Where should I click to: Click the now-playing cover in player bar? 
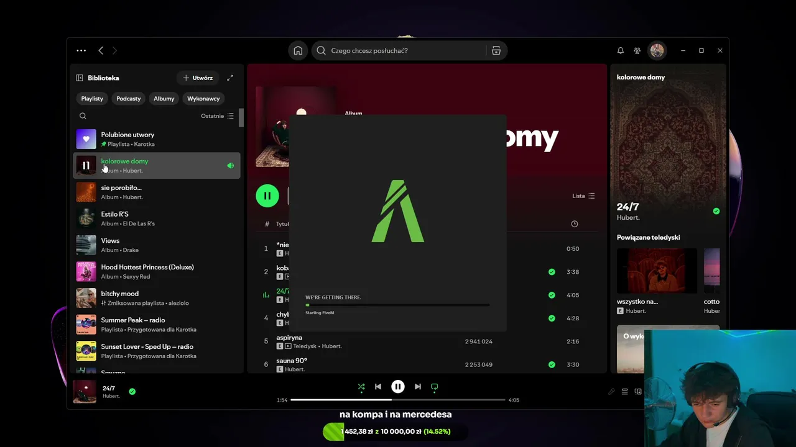pos(85,392)
